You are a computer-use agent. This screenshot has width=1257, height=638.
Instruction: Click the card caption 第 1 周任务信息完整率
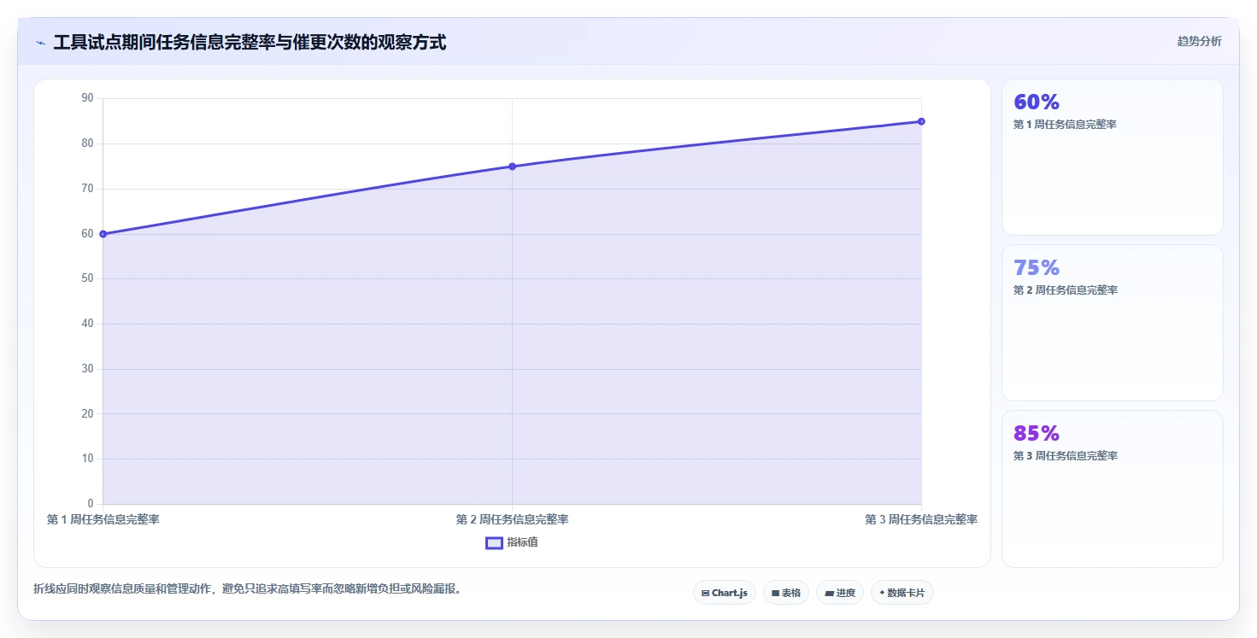coord(1065,125)
